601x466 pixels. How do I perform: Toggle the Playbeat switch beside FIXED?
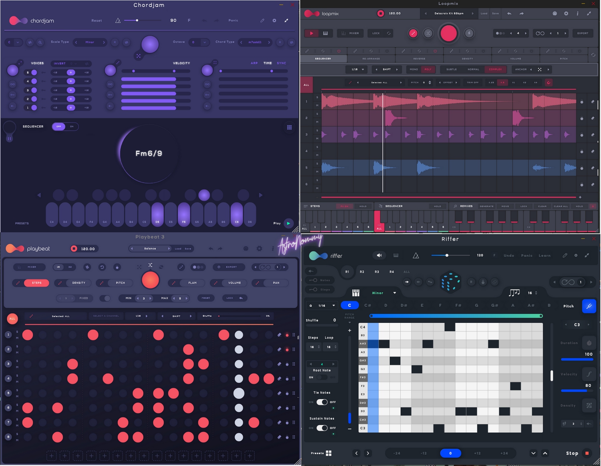coord(105,298)
